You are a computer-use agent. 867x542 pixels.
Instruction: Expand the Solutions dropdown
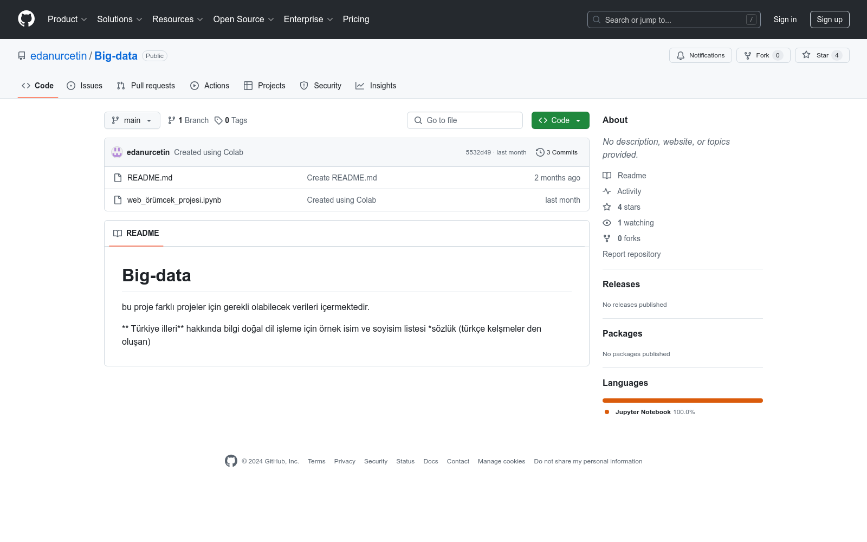[x=120, y=20]
